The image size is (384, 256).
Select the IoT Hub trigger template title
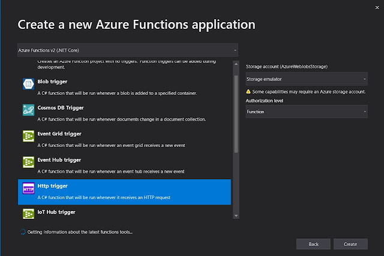[56, 212]
